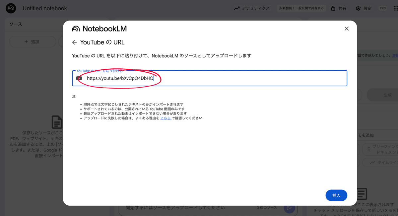Viewport: 398px width, 216px height.
Task: Click the lock icon next to 共有
Action: (x=333, y=8)
